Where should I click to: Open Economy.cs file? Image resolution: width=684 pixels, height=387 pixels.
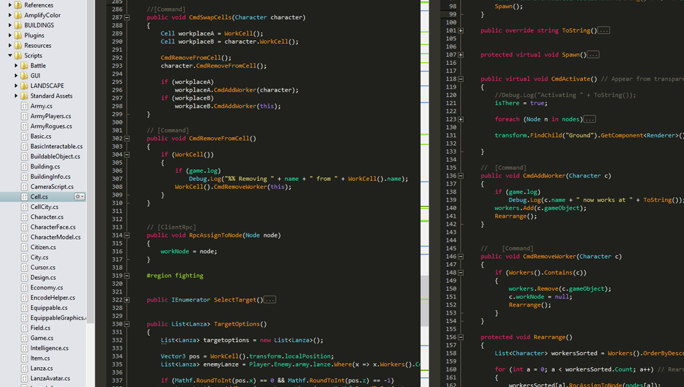tap(47, 288)
